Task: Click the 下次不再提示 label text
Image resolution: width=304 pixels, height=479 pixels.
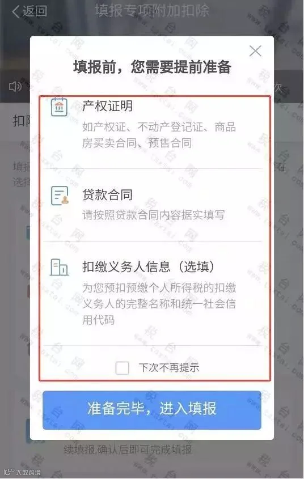Action: [169, 367]
